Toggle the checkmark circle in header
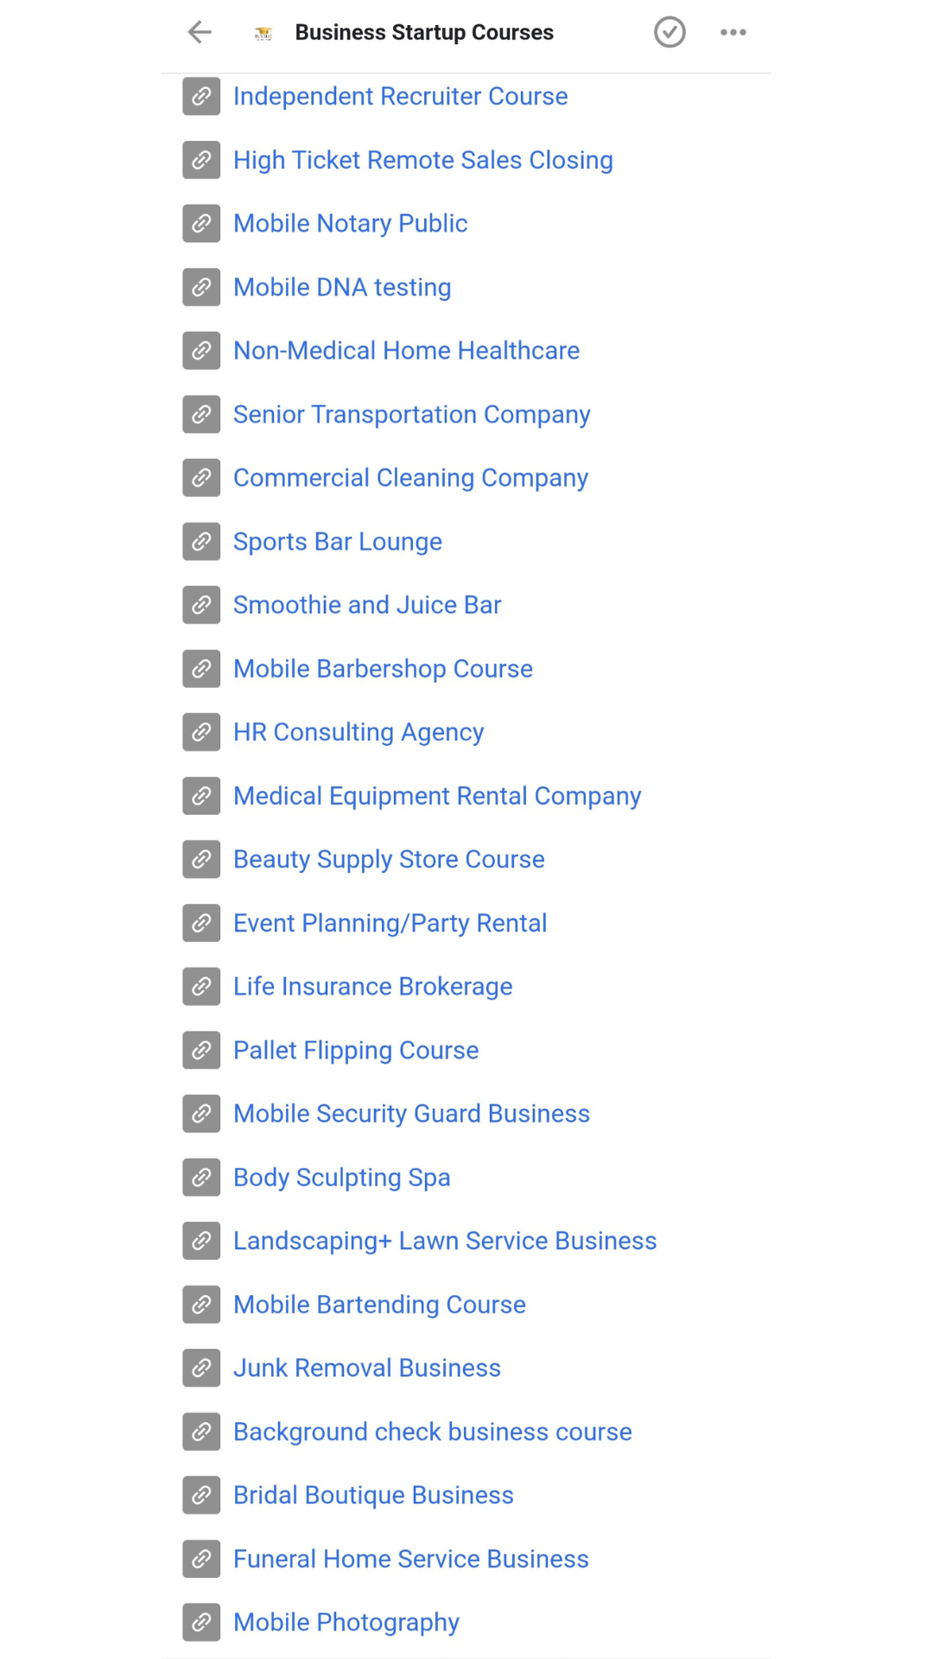 [x=670, y=33]
